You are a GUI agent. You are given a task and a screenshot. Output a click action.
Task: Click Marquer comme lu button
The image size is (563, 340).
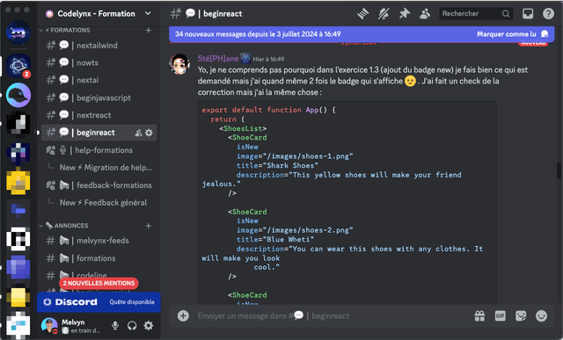coord(512,34)
